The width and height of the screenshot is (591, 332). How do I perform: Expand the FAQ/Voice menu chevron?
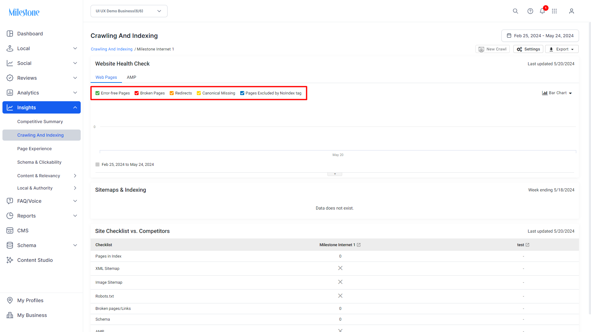(x=75, y=201)
